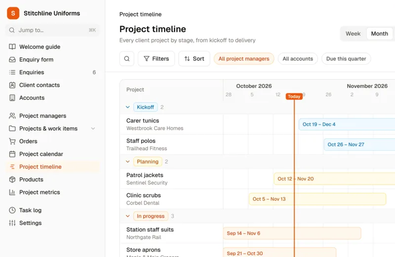Click the Project timeline breadcrumb text

pyautogui.click(x=140, y=14)
